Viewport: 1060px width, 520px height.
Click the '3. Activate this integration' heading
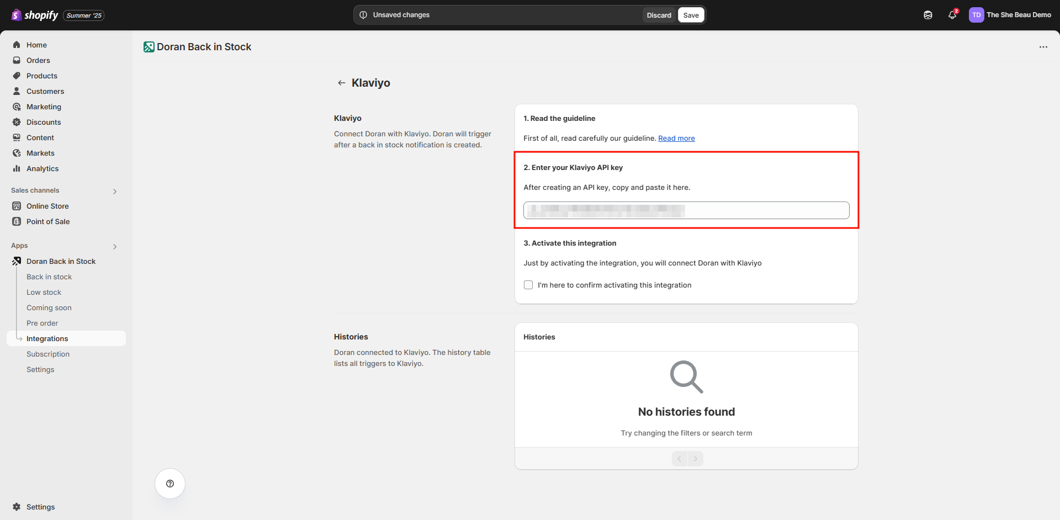570,243
